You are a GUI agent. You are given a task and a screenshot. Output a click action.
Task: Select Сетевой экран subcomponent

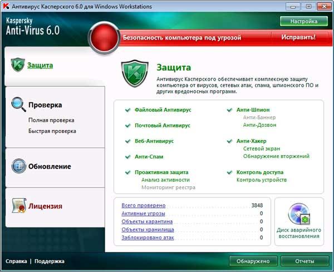[x=262, y=149]
